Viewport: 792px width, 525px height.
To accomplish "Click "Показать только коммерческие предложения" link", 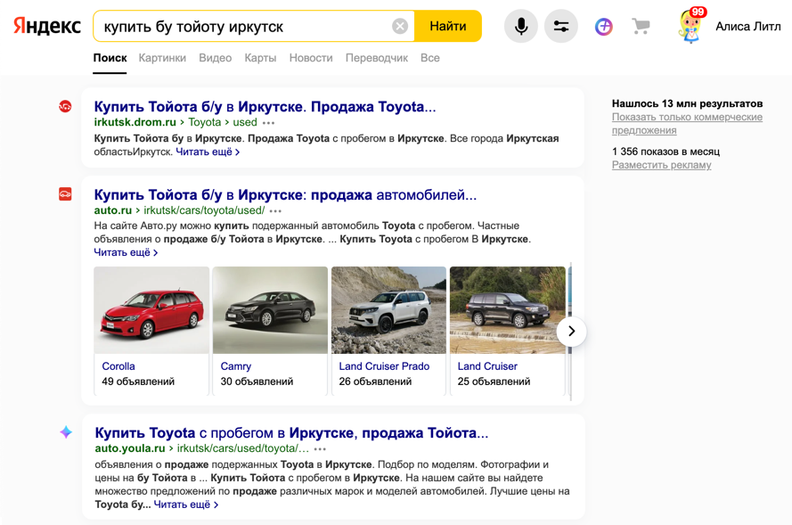I will tap(686, 124).
